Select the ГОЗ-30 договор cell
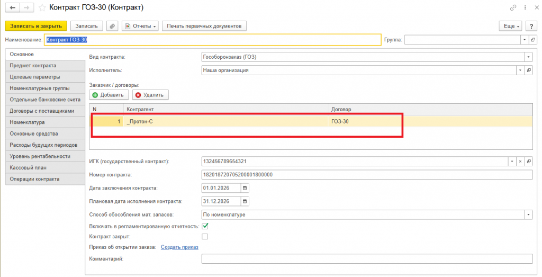Screen dimensions: 542x277 point(430,122)
